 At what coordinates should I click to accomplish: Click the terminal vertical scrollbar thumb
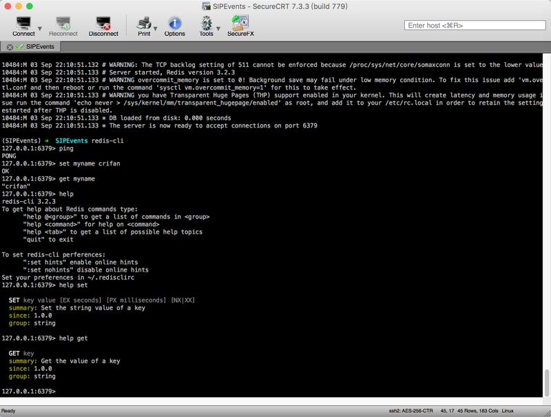(547, 383)
